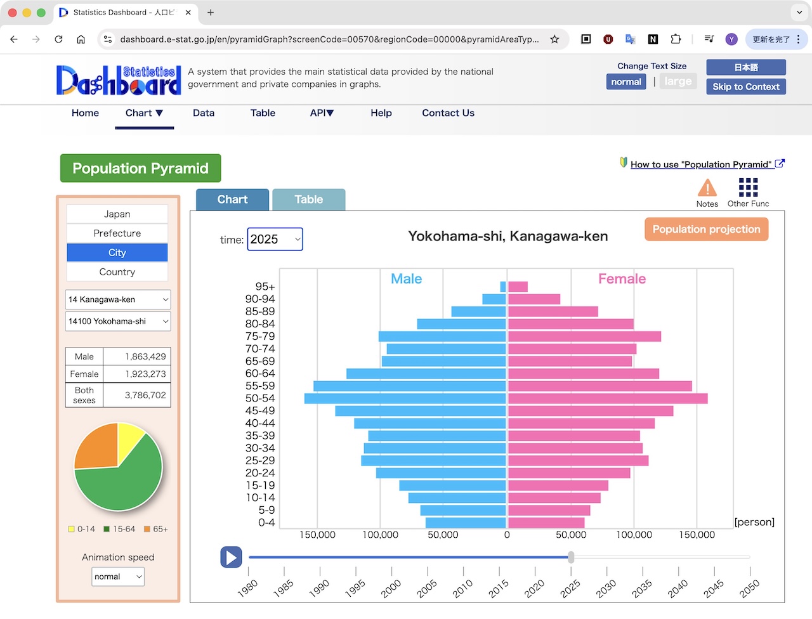Screen dimensions: 812x619
Task: Play the population pyramid animation
Action: tap(231, 557)
